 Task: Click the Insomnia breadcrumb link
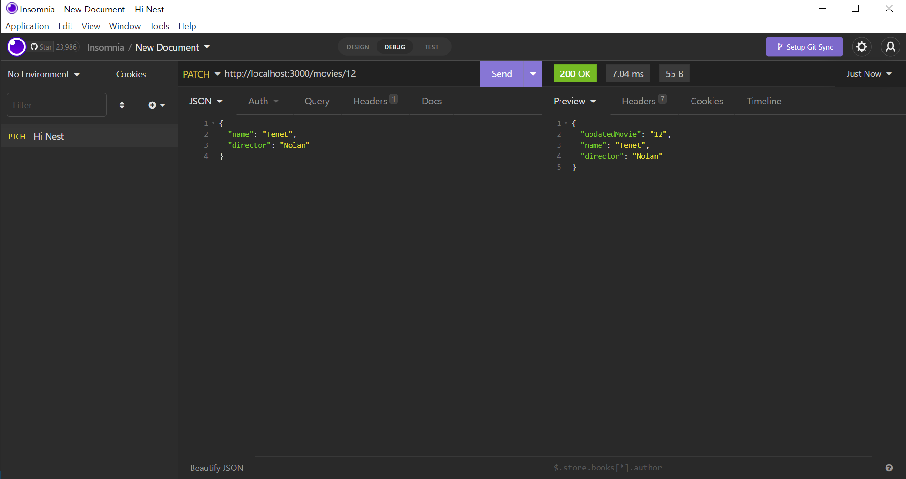click(105, 47)
